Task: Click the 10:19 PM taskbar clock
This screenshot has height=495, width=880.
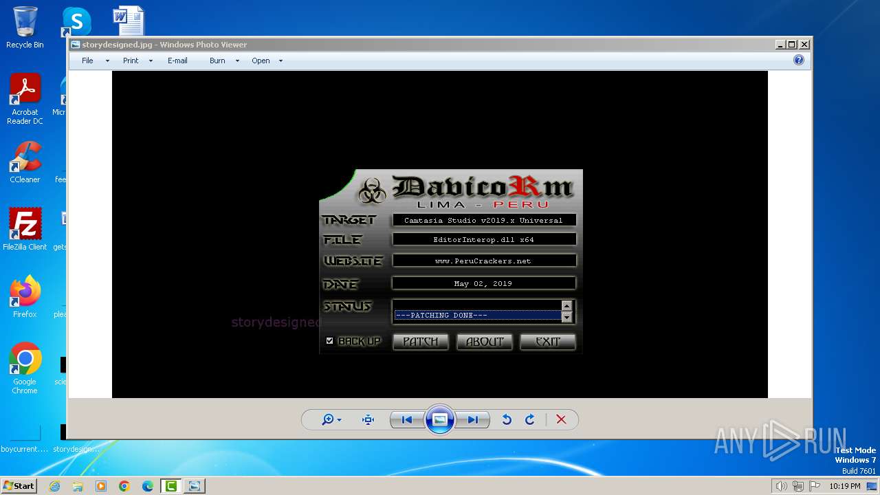Action: pos(844,486)
